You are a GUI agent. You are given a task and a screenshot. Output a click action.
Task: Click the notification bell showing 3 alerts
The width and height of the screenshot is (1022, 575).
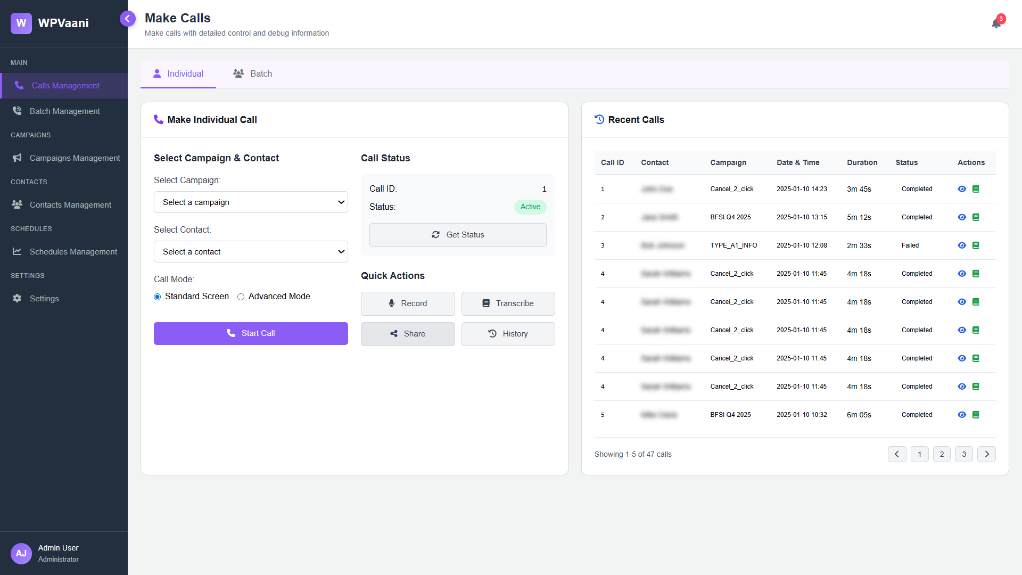[x=996, y=22]
